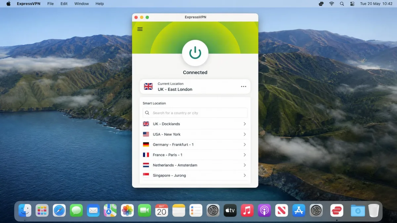Connect to Netherlands - Amsterdam
The image size is (397, 223).
point(195,165)
